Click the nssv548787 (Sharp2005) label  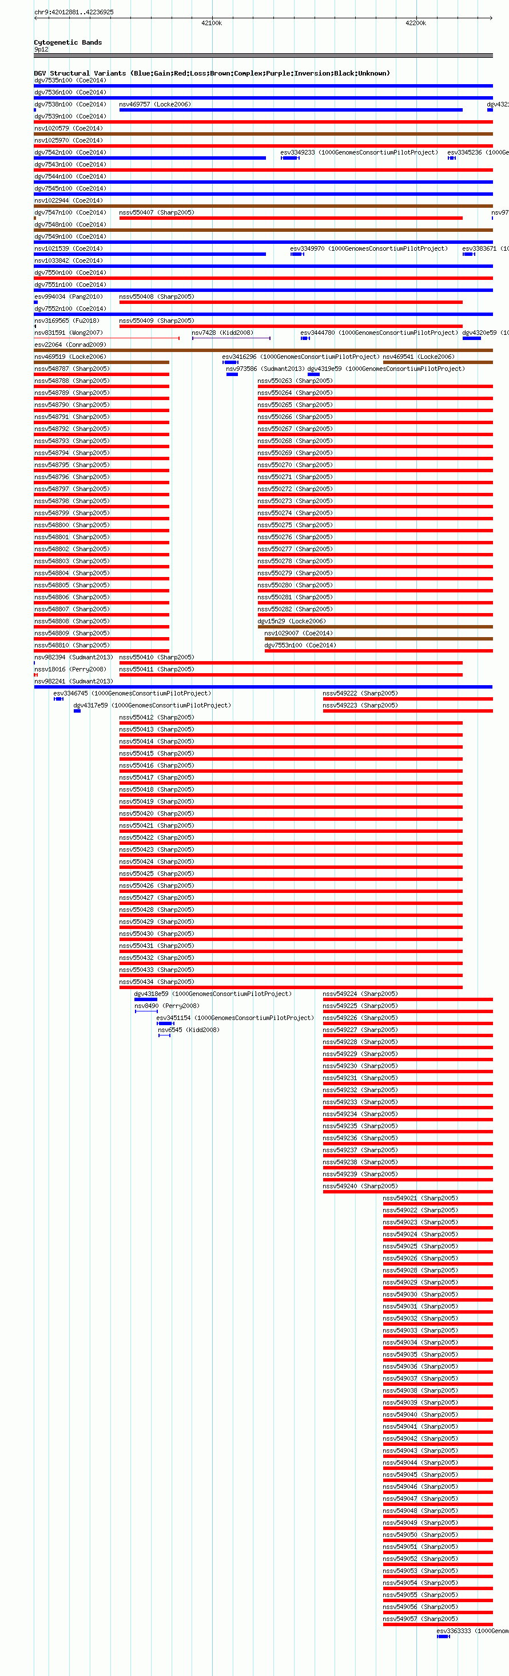(x=72, y=369)
